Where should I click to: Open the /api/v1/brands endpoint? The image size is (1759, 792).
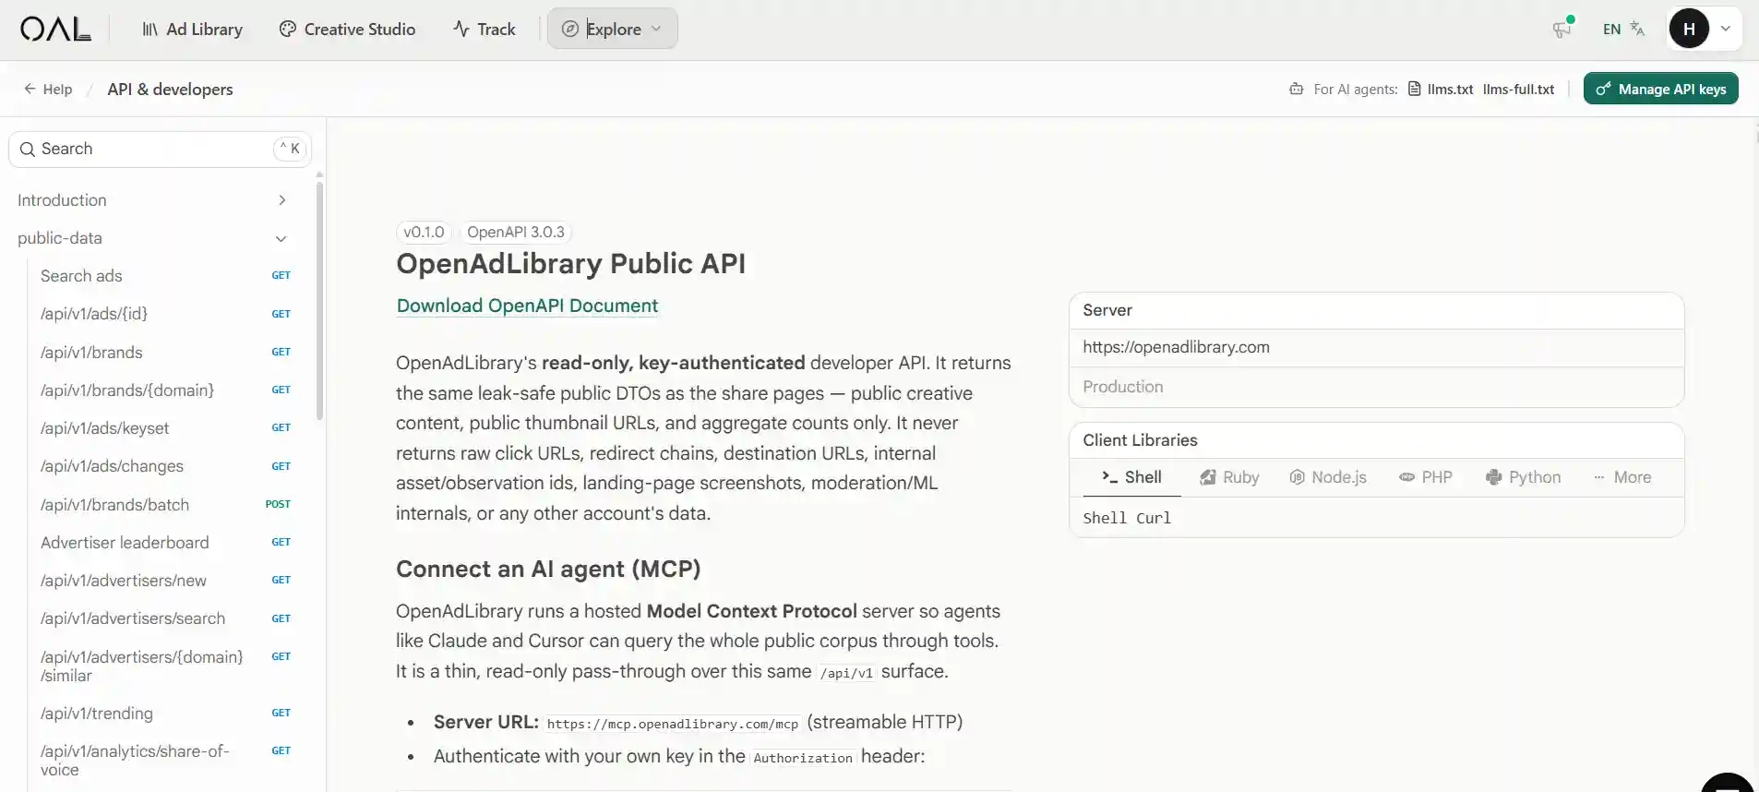click(164, 353)
